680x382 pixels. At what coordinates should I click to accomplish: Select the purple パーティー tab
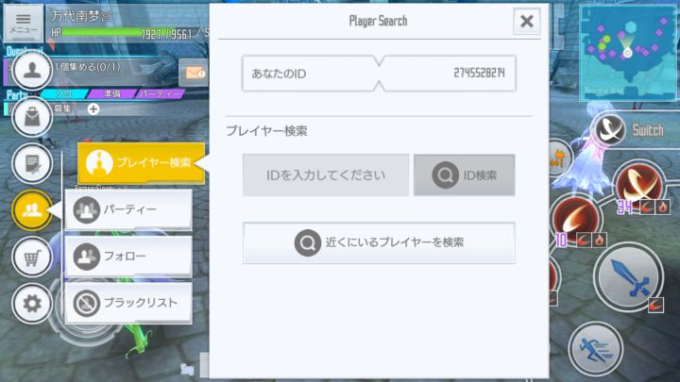[x=160, y=94]
